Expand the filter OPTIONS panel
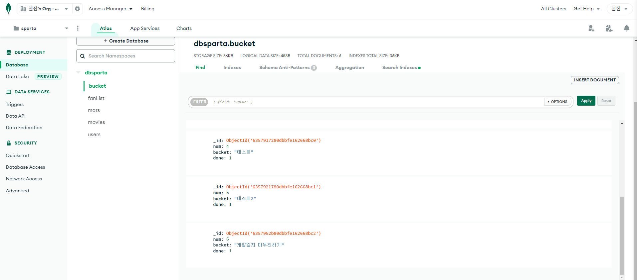 pyautogui.click(x=557, y=102)
